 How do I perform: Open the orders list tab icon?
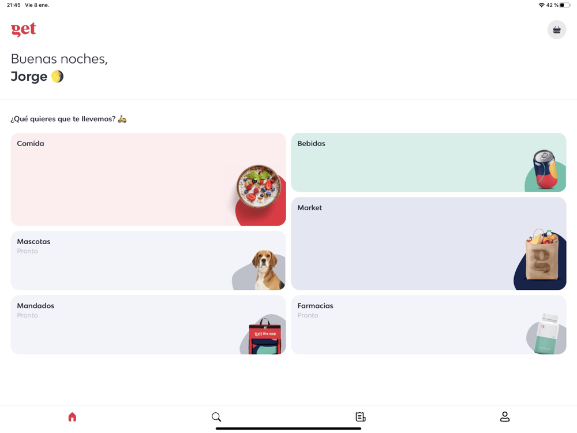pos(361,417)
